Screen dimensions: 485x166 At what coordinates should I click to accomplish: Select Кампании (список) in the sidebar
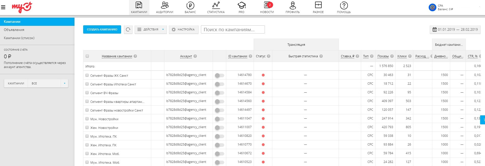point(19,38)
